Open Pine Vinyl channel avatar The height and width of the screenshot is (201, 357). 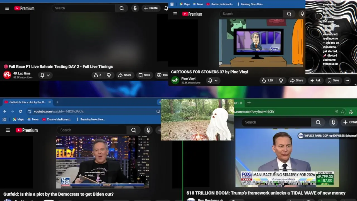coord(175,80)
